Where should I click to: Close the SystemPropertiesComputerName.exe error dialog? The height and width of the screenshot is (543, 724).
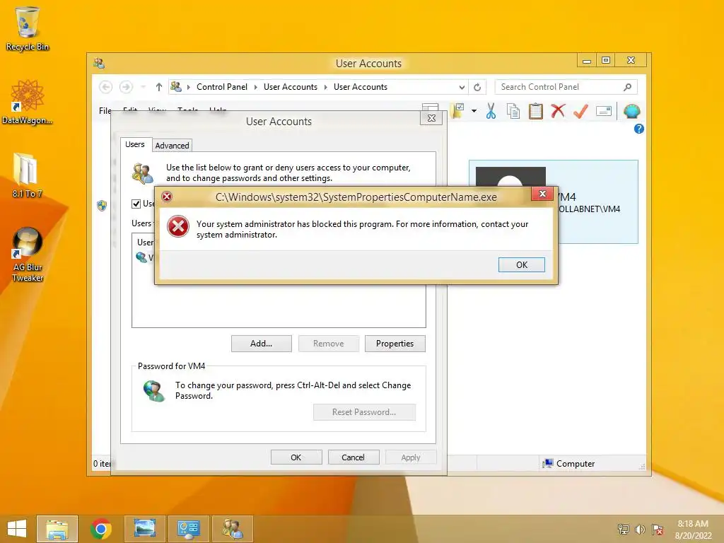(542, 194)
